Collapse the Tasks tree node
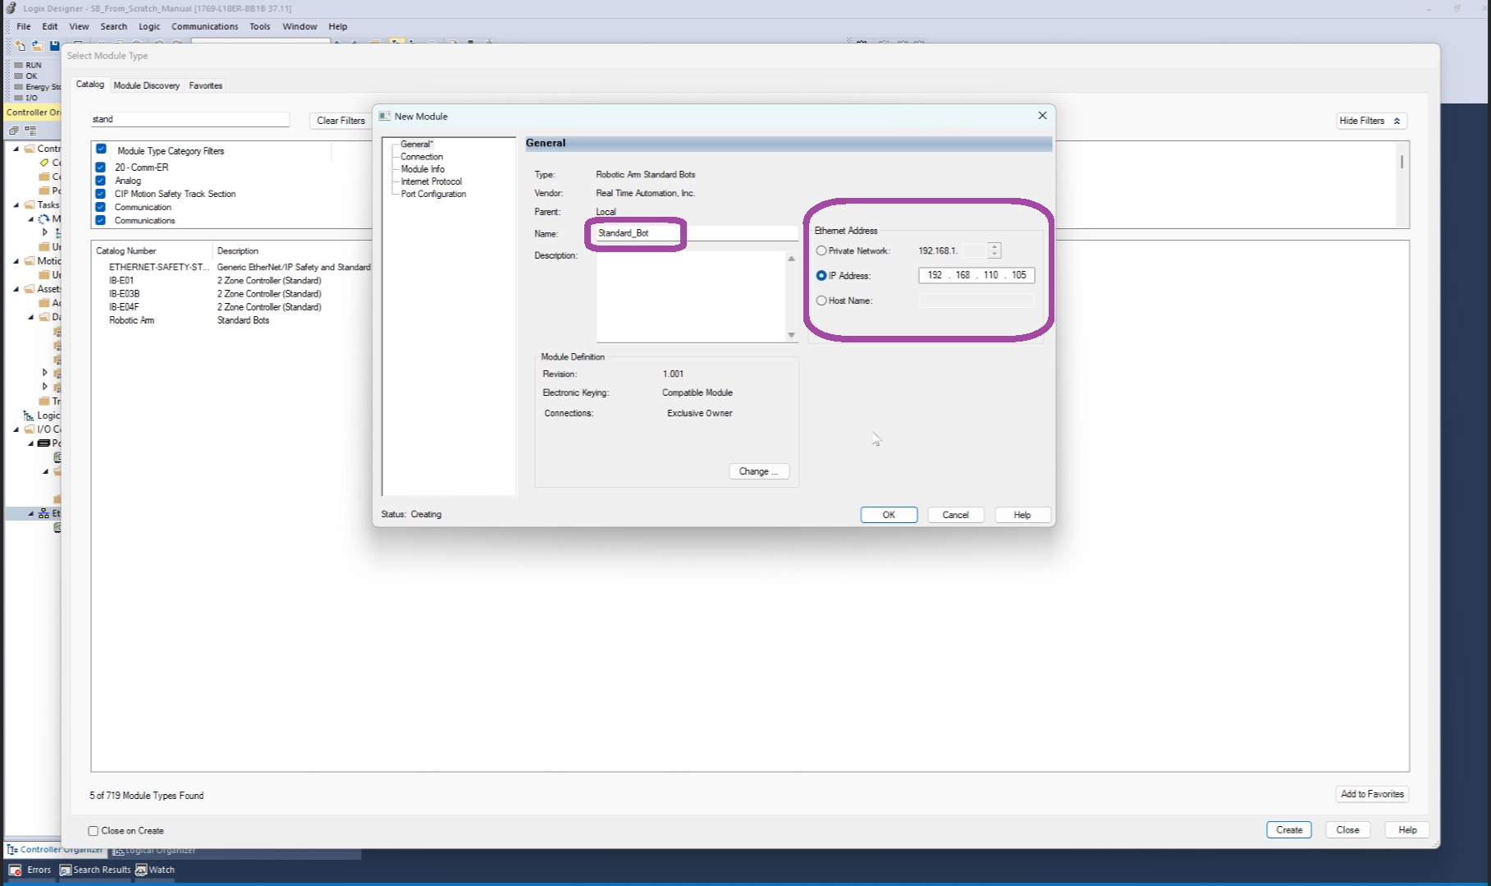This screenshot has height=886, width=1491. [16, 205]
